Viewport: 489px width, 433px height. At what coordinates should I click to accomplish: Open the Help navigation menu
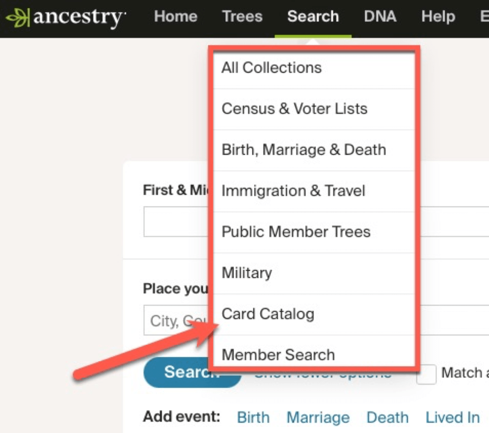coord(438,17)
